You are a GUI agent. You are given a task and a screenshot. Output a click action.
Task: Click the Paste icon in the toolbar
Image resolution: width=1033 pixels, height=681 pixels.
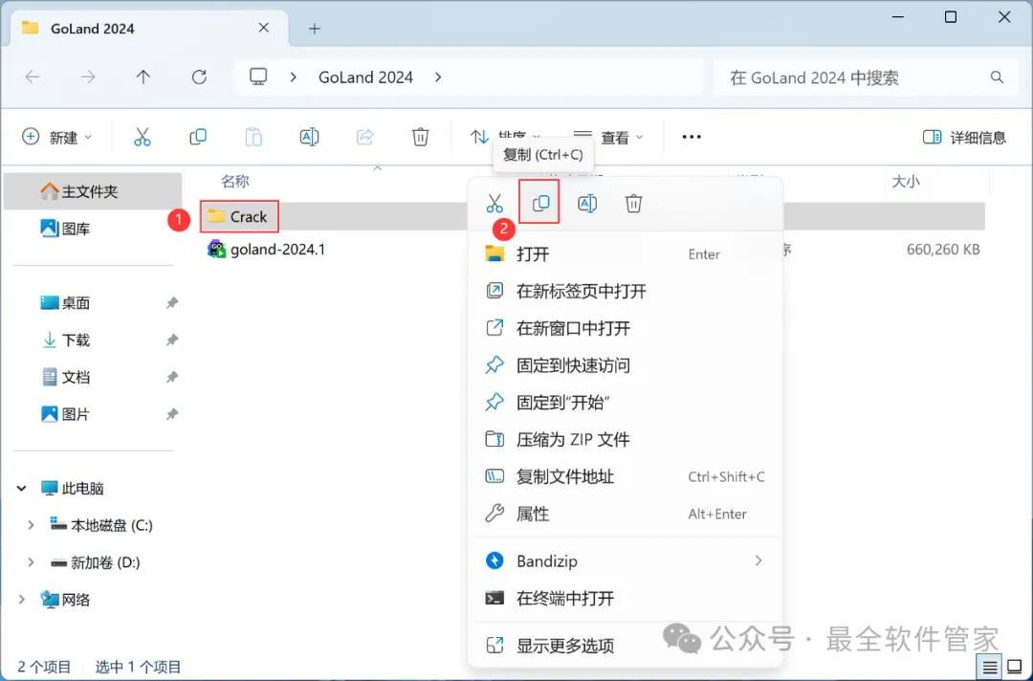pyautogui.click(x=253, y=137)
